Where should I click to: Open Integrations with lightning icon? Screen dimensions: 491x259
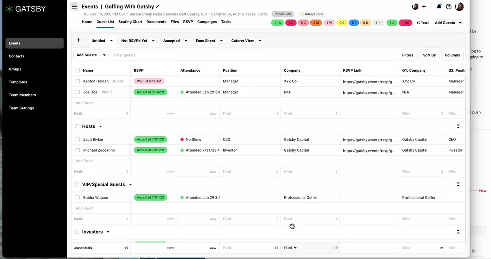[x=312, y=14]
